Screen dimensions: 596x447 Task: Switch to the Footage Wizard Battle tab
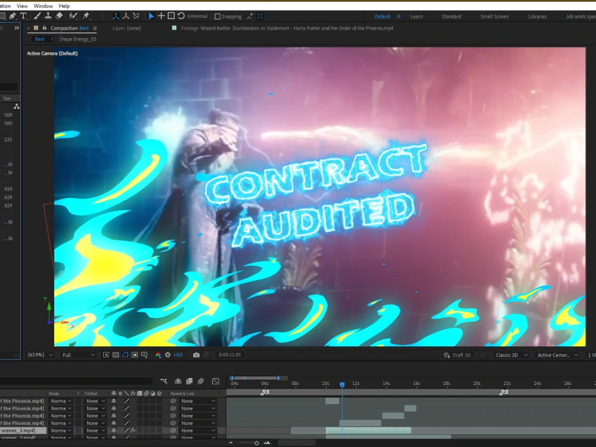(x=287, y=28)
